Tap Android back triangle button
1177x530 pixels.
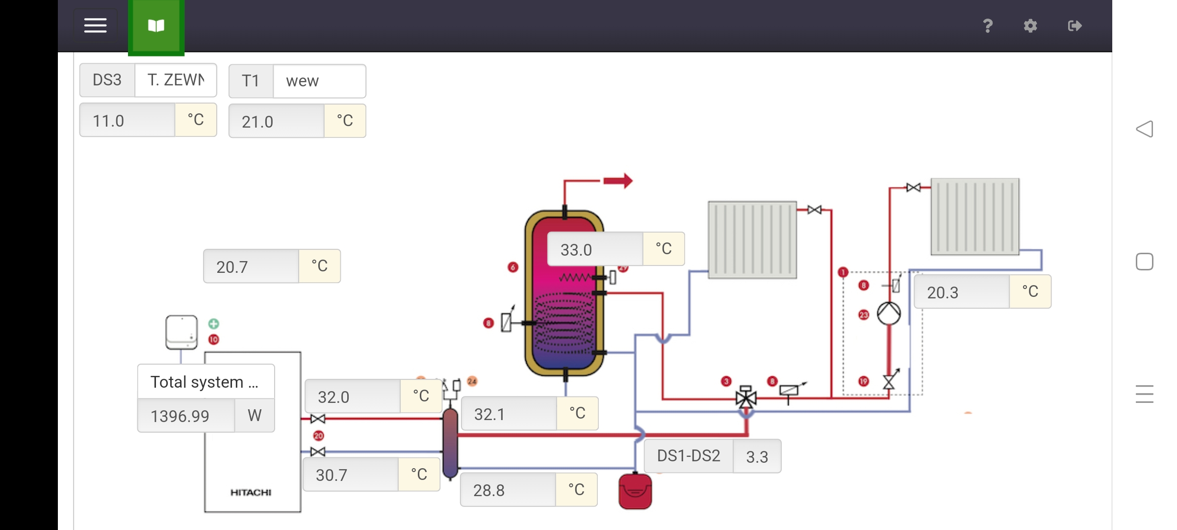(x=1144, y=129)
